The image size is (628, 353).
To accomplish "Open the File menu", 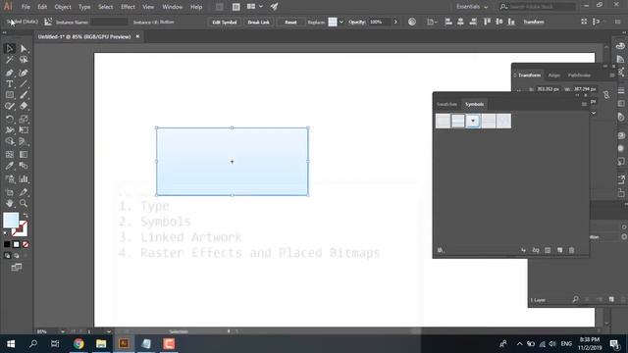I will (x=26, y=7).
